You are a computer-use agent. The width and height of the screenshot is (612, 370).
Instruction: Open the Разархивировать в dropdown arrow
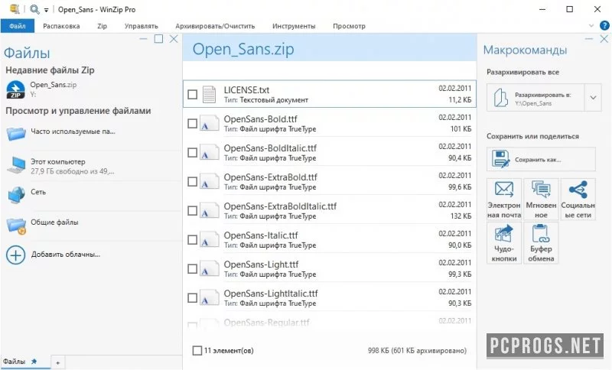594,98
